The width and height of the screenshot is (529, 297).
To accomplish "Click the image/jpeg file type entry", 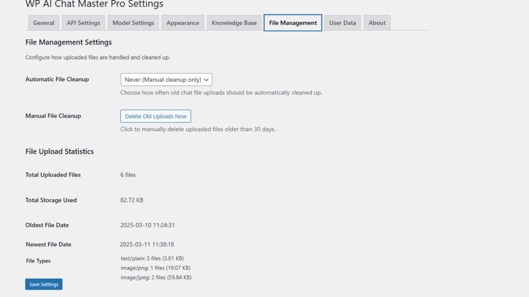I will [x=156, y=277].
